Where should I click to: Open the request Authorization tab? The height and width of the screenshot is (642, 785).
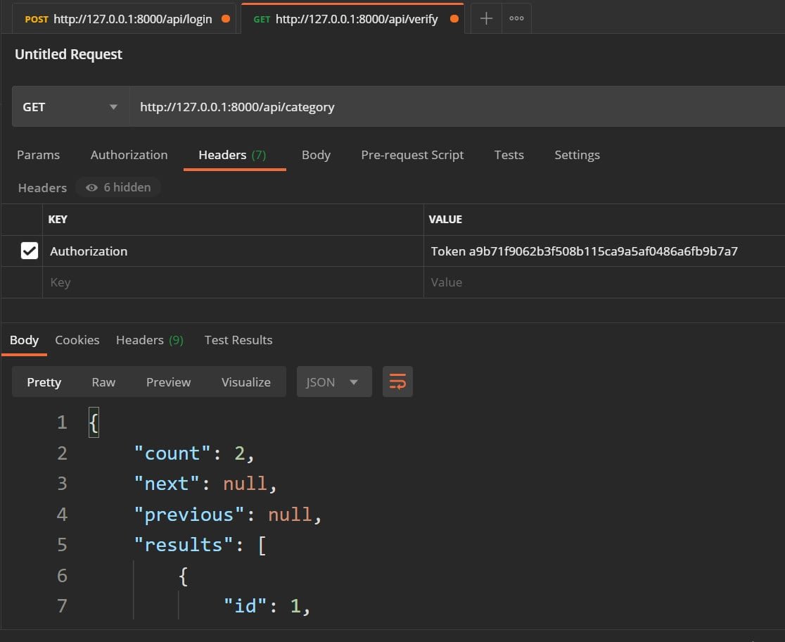point(129,155)
